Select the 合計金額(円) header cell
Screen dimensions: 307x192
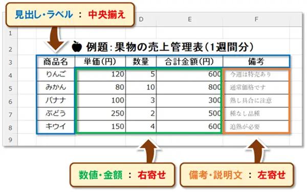click(189, 61)
